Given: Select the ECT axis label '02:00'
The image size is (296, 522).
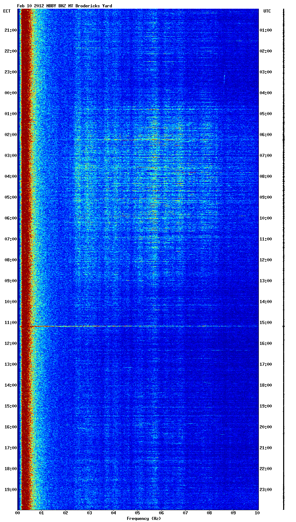Looking at the screenshot, I should point(10,135).
